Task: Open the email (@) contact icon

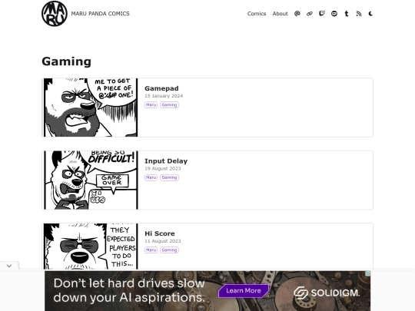Action: (297, 14)
